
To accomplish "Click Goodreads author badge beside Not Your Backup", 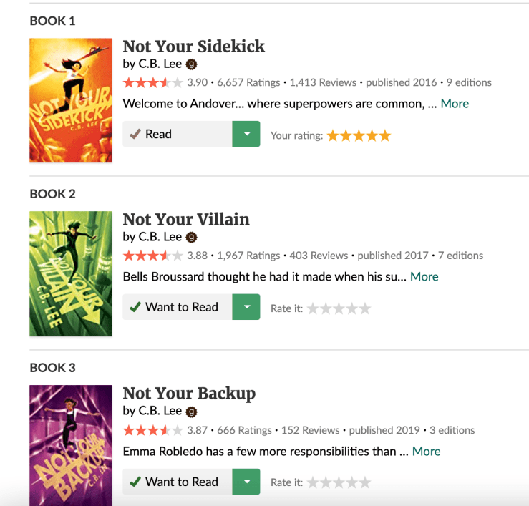I will click(x=192, y=412).
